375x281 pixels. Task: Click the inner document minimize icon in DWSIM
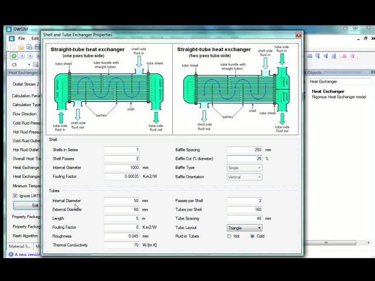(358, 39)
